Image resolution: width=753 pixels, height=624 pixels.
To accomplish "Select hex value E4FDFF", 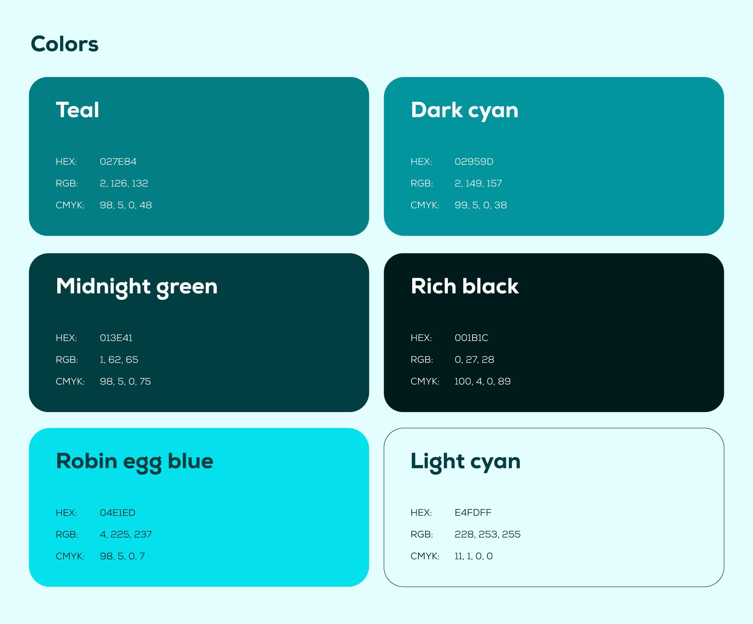I will (x=473, y=513).
